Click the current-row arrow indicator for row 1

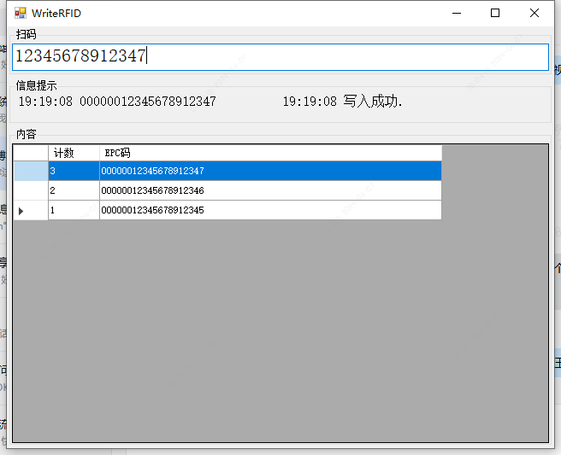(x=31, y=210)
